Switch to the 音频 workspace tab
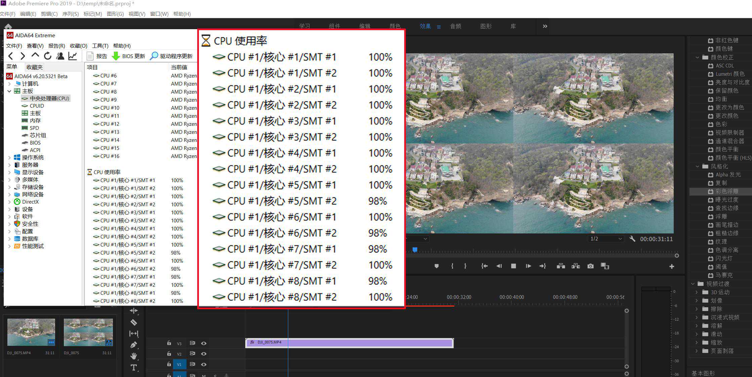This screenshot has height=377, width=752. click(455, 26)
